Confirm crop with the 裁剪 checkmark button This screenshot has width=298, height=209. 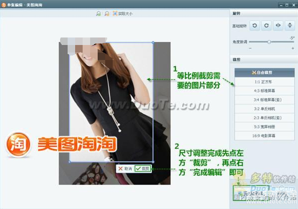[143, 168]
